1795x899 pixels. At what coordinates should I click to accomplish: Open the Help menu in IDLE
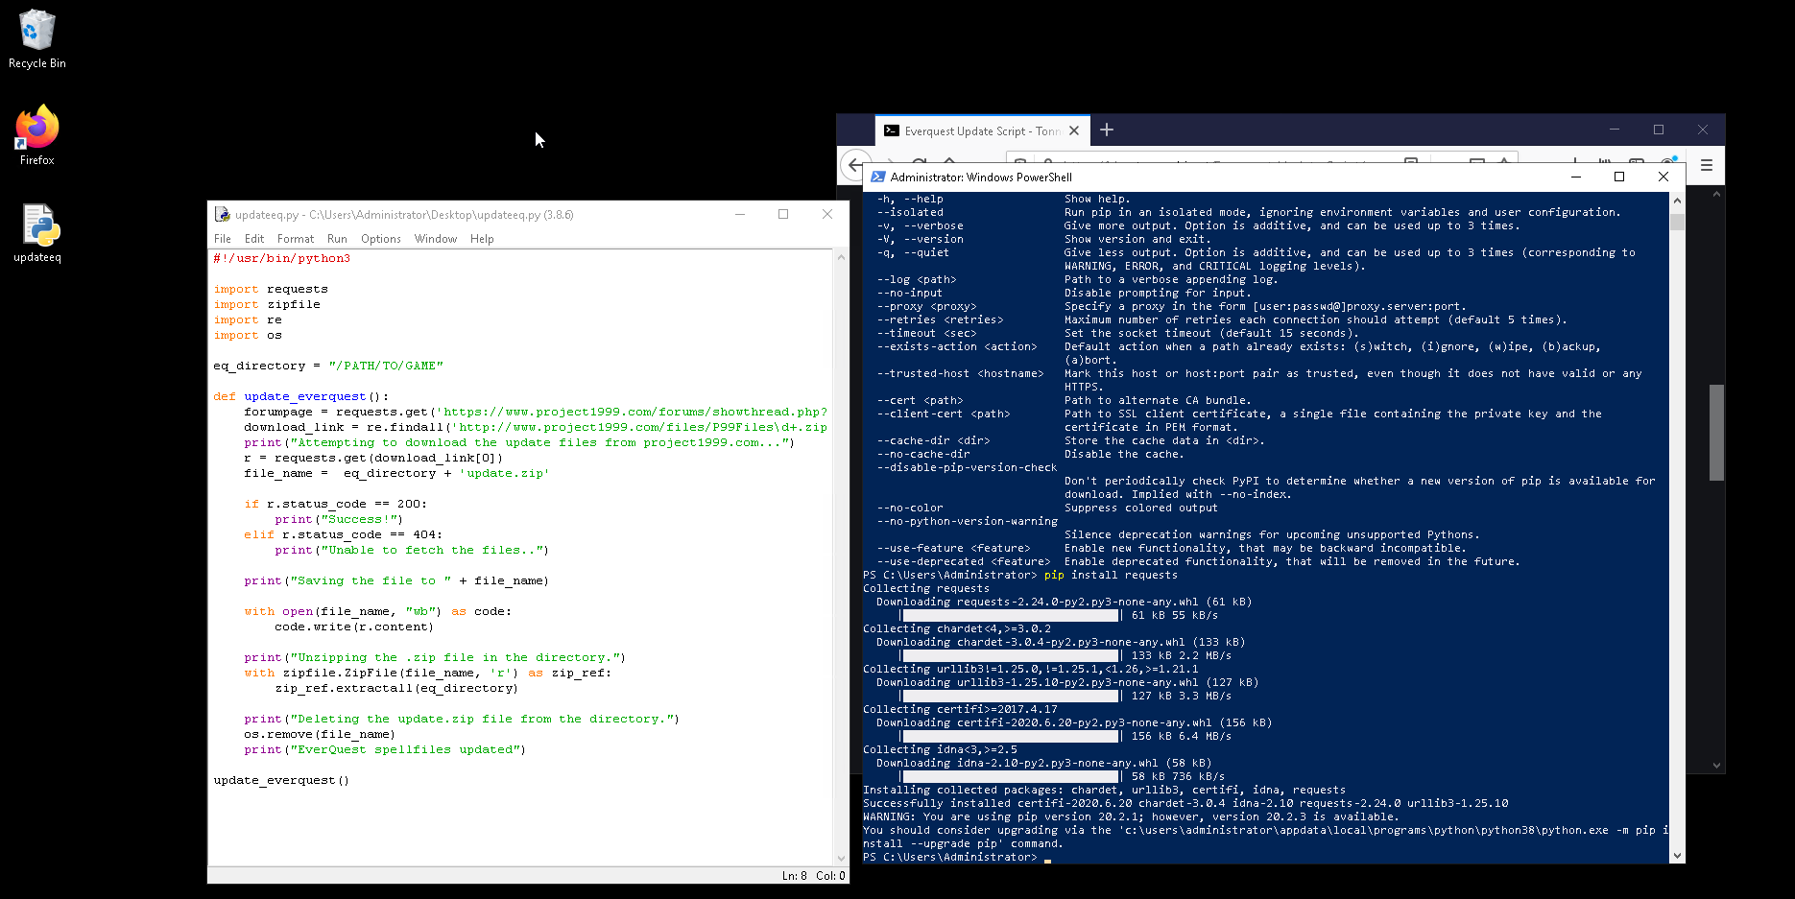[482, 239]
